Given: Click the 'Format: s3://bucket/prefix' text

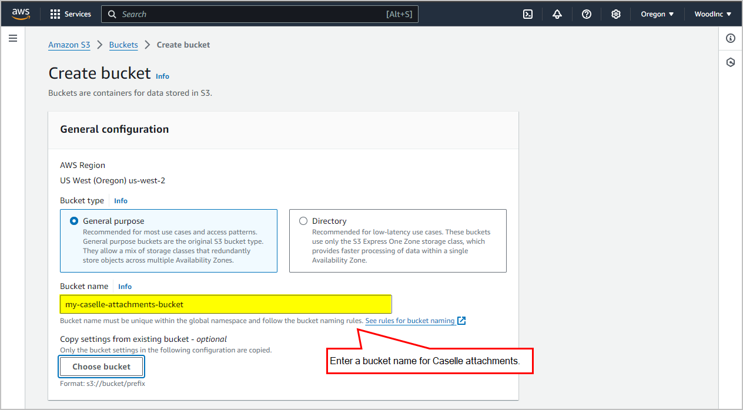Looking at the screenshot, I should pyautogui.click(x=103, y=384).
